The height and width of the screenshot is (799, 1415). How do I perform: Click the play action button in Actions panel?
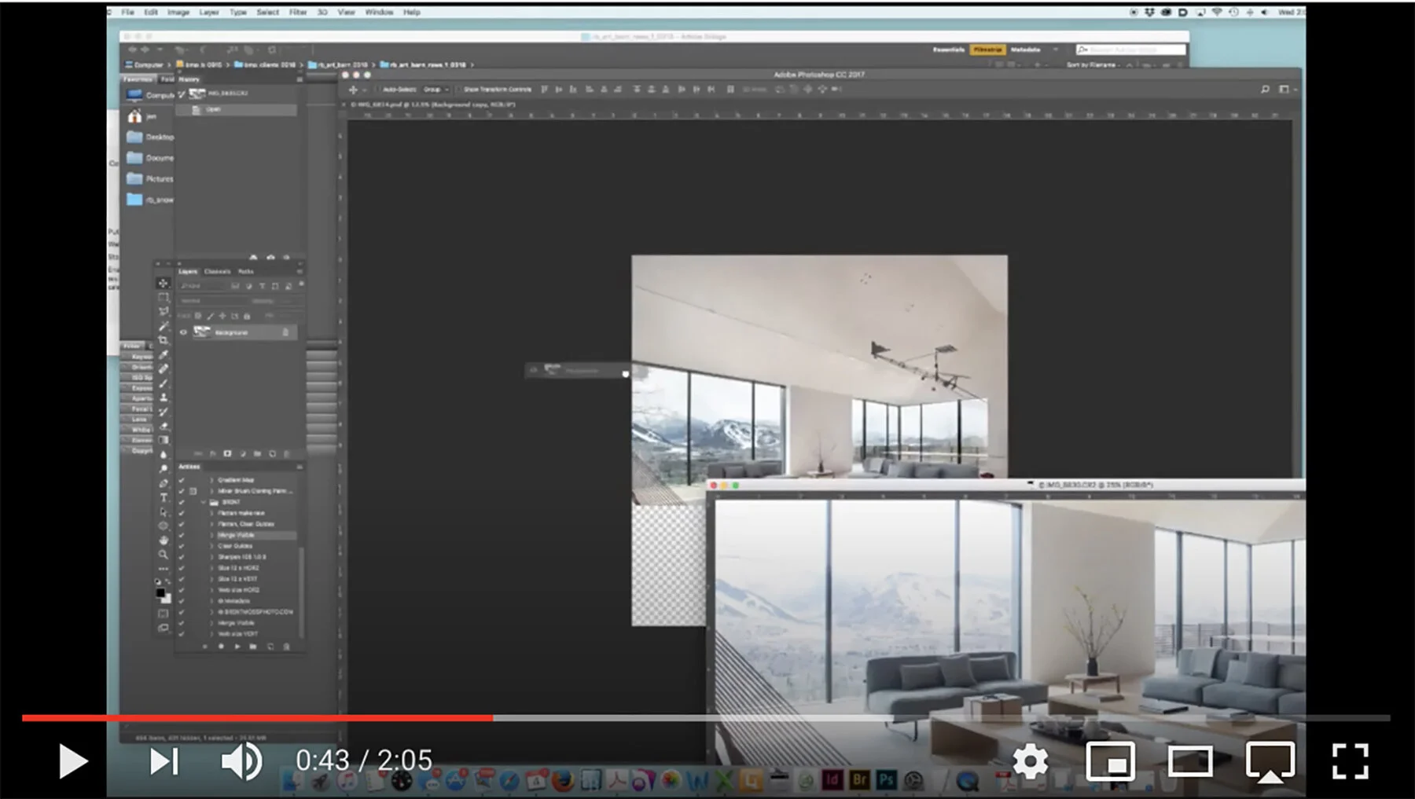(x=237, y=647)
